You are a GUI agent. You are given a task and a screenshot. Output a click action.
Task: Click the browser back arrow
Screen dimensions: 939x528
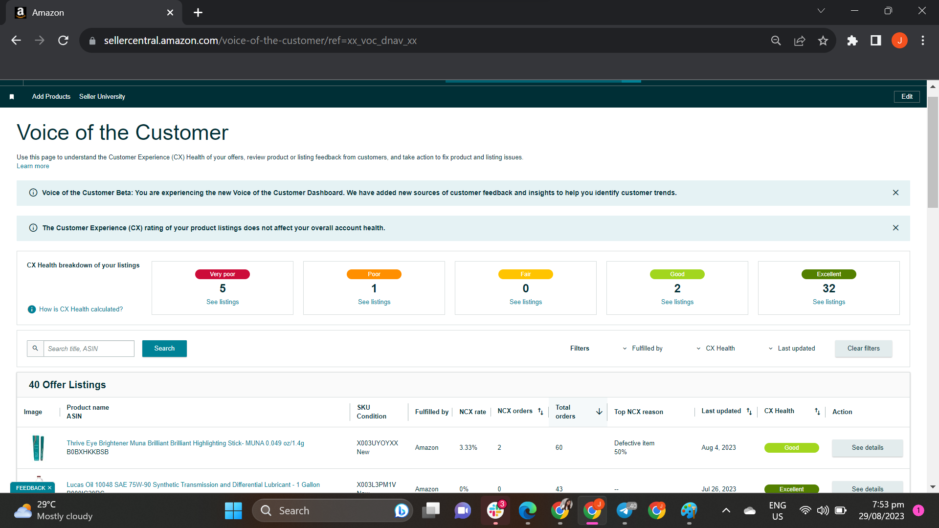pos(16,41)
